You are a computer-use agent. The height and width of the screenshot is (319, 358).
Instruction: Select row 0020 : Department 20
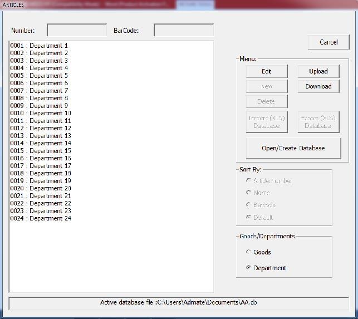(111, 188)
